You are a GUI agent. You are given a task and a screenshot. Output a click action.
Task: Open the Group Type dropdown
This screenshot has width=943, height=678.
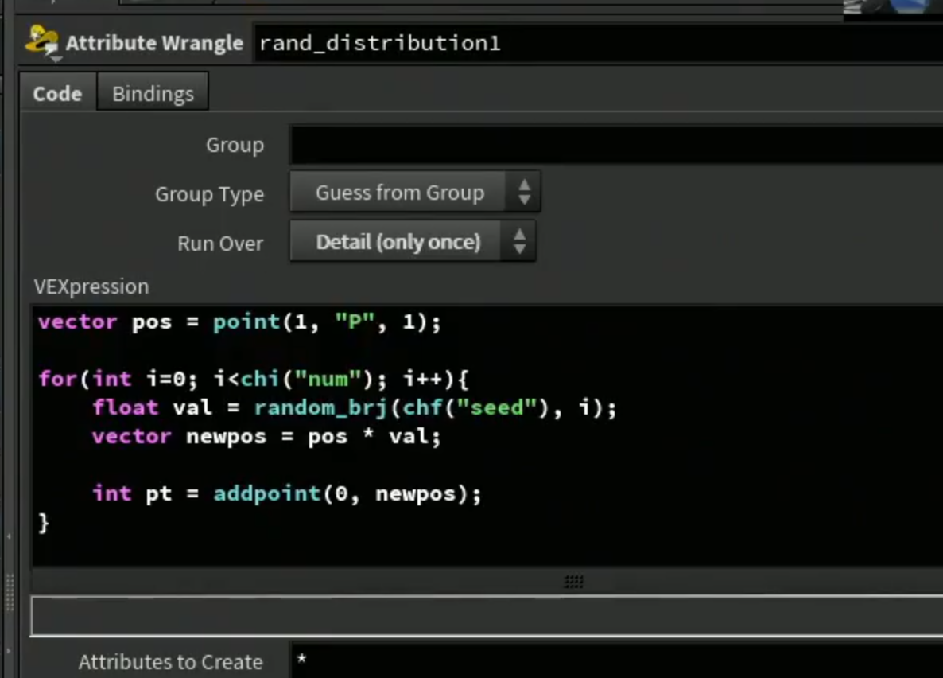click(415, 192)
